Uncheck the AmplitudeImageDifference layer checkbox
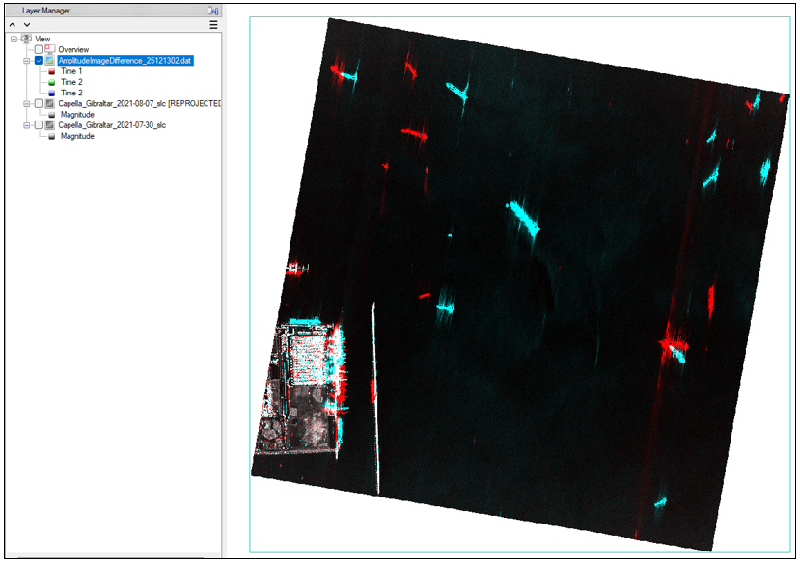Image resolution: width=800 pixels, height=564 pixels. [39, 60]
